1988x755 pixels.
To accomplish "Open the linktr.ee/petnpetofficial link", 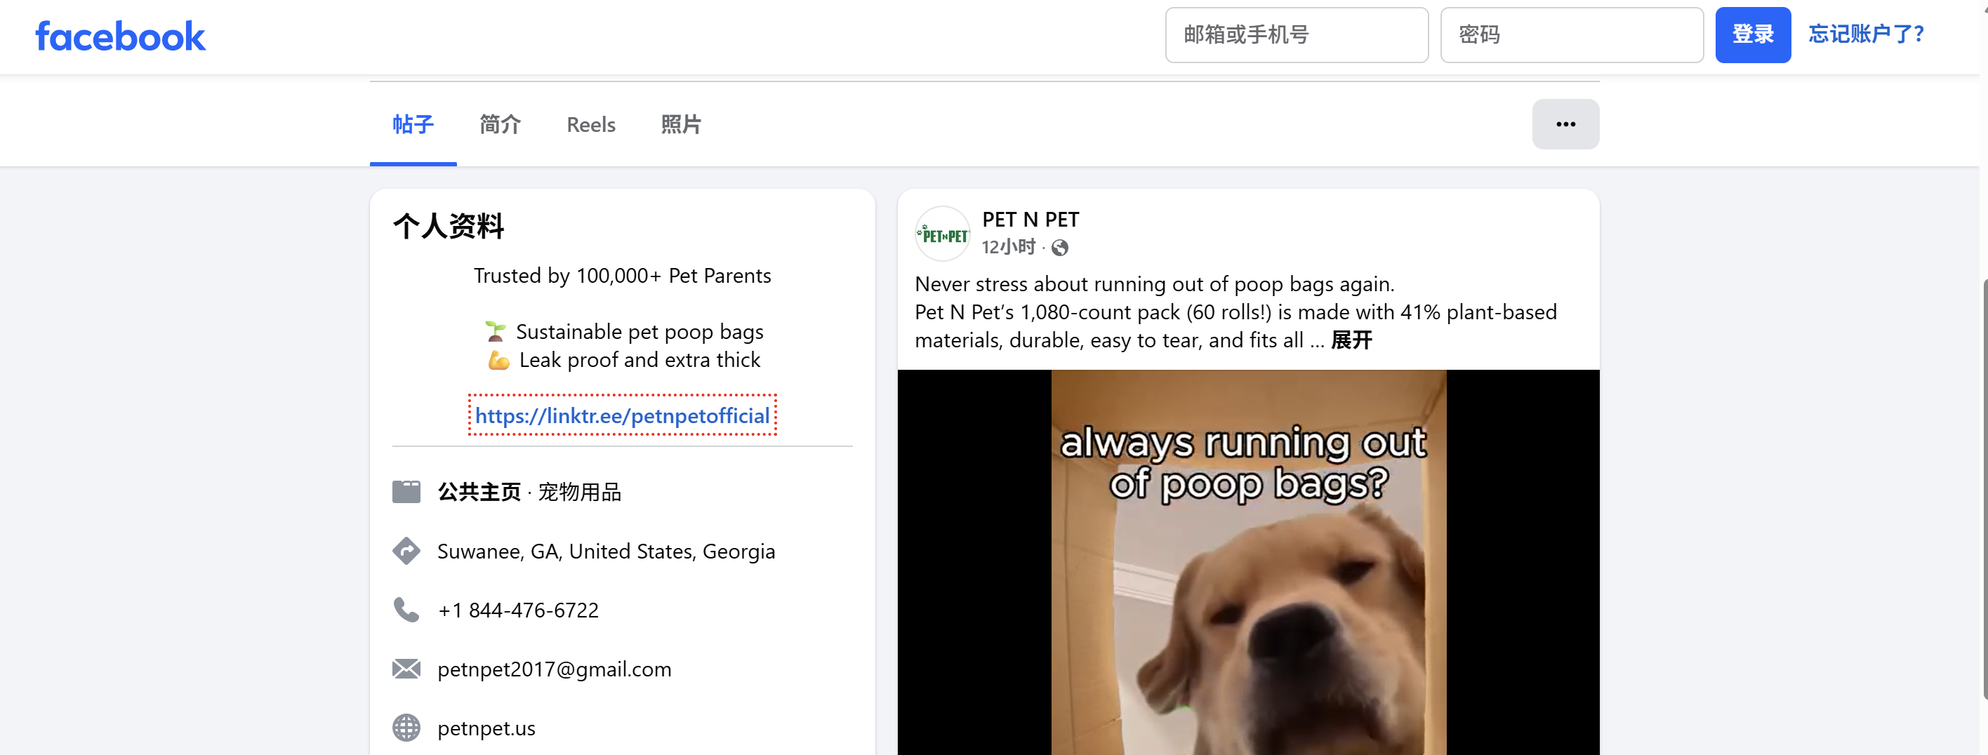I will point(622,415).
